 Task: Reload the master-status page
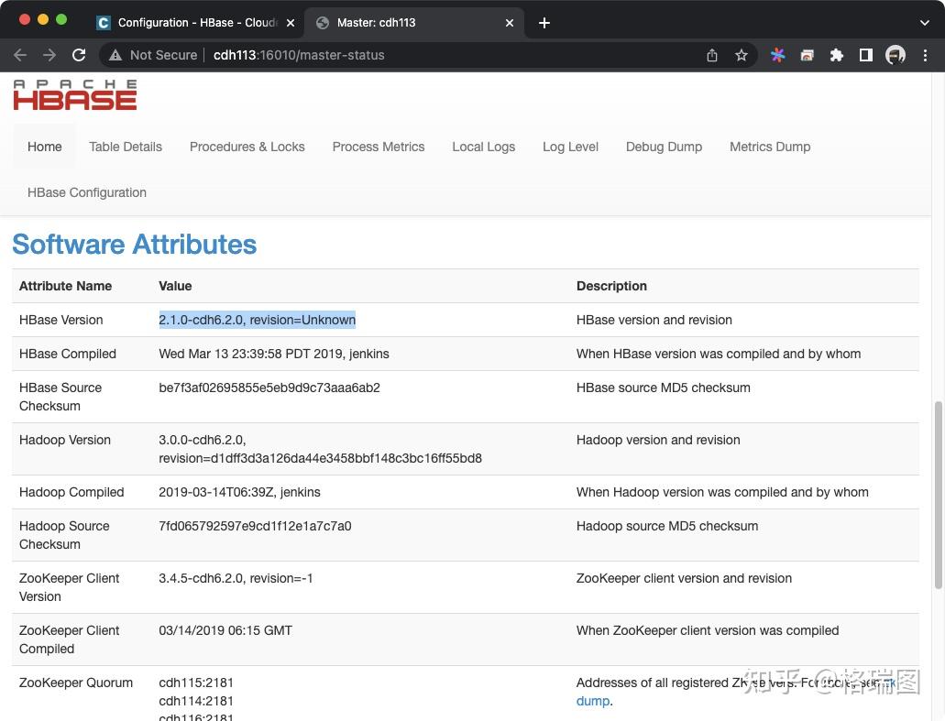coord(79,55)
